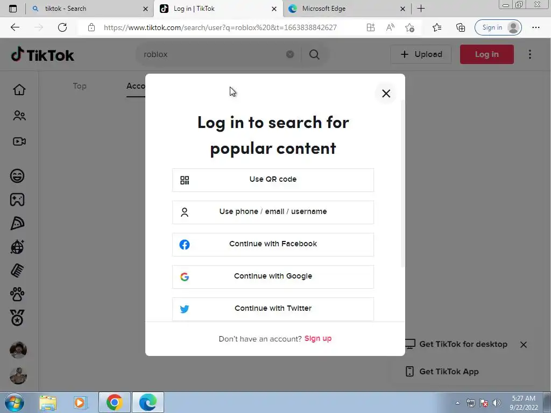Open Edge Settings and more menu

click(x=536, y=27)
